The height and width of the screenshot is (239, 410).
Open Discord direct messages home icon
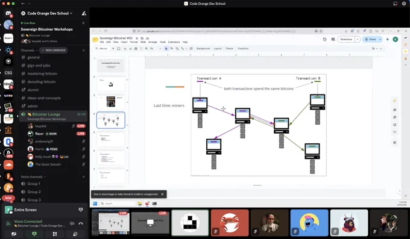pyautogui.click(x=8, y=13)
